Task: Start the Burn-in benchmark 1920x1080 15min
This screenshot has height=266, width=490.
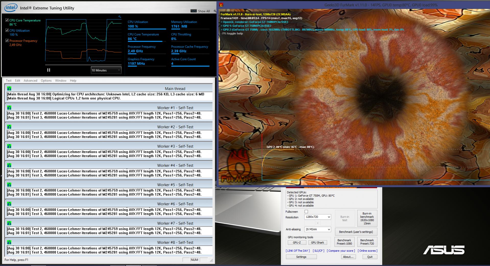Action: [367, 218]
